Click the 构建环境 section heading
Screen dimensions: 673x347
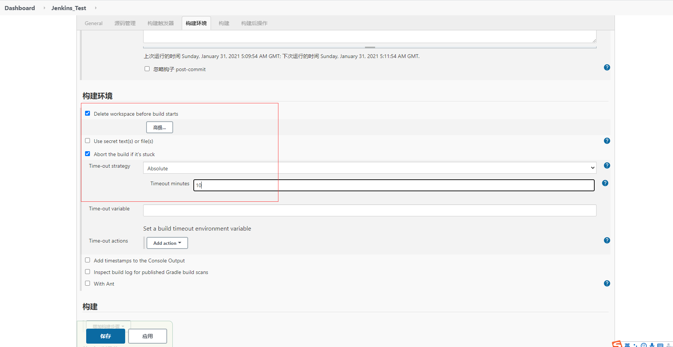(x=97, y=96)
